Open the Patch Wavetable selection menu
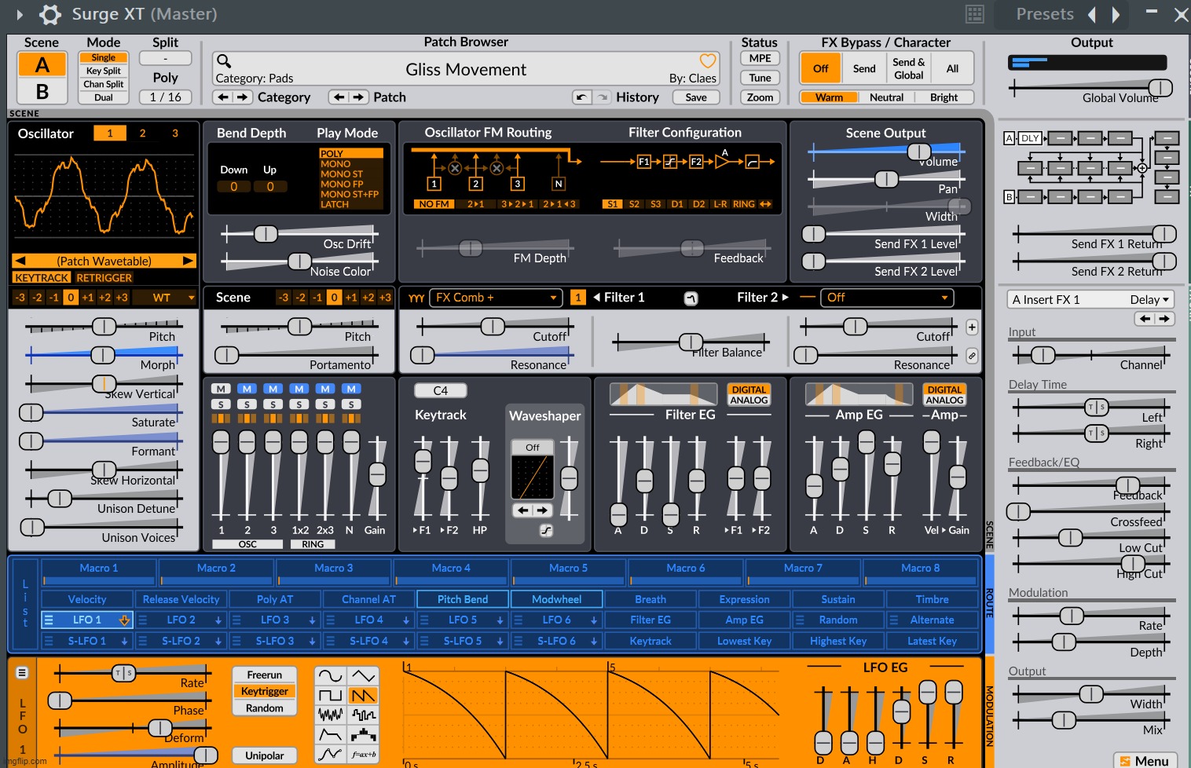Screen dimensions: 1191x768 coord(104,261)
